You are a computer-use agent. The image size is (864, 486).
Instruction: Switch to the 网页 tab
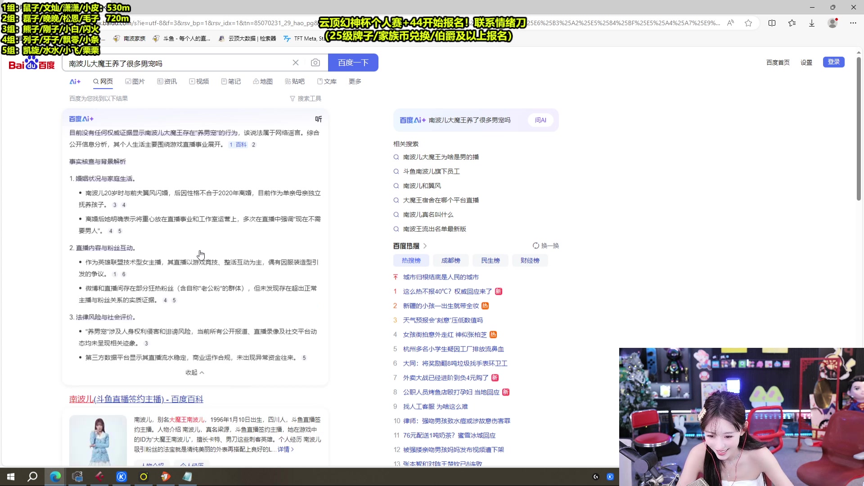(103, 81)
